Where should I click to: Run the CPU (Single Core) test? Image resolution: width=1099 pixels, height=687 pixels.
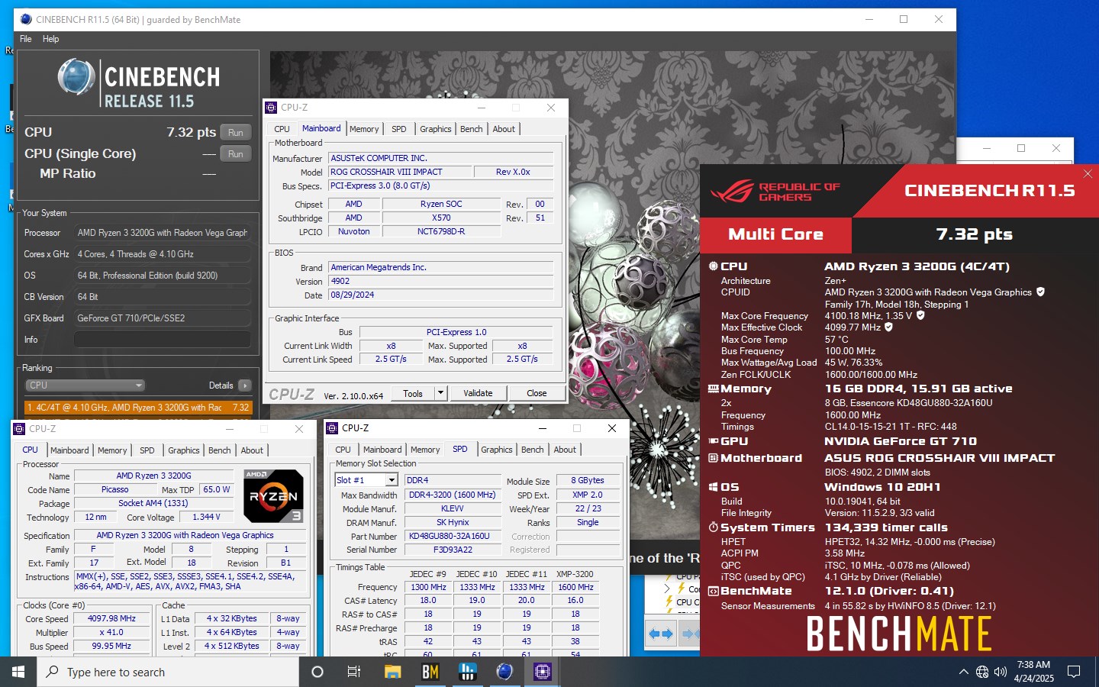236,153
